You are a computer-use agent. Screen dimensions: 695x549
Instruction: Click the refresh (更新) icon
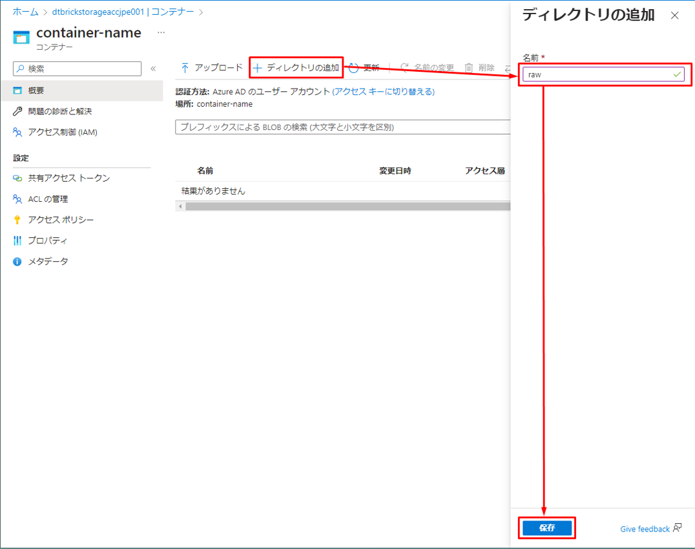click(353, 68)
